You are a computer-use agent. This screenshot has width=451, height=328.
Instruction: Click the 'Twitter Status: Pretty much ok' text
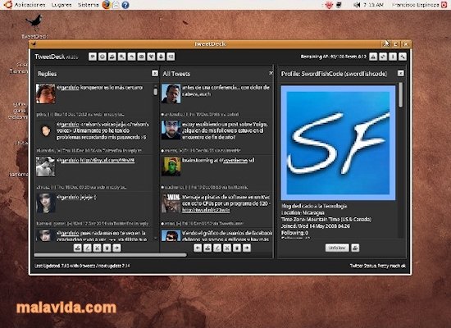click(378, 266)
